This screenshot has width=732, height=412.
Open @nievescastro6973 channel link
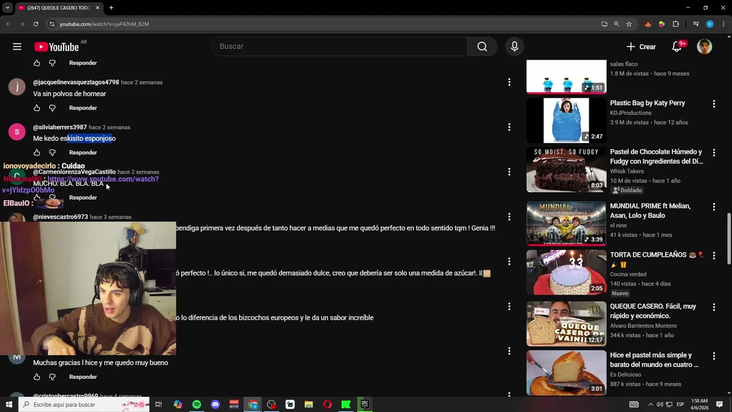point(61,217)
